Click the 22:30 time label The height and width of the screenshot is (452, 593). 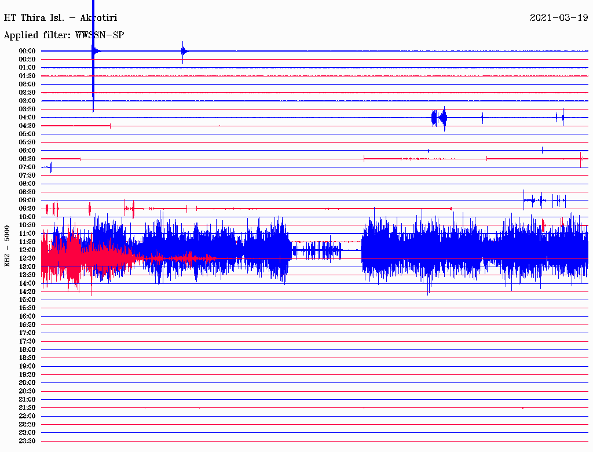(27, 424)
